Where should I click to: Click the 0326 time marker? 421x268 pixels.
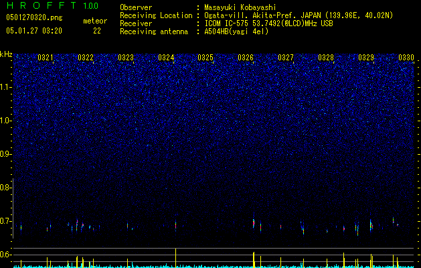pyautogui.click(x=246, y=58)
